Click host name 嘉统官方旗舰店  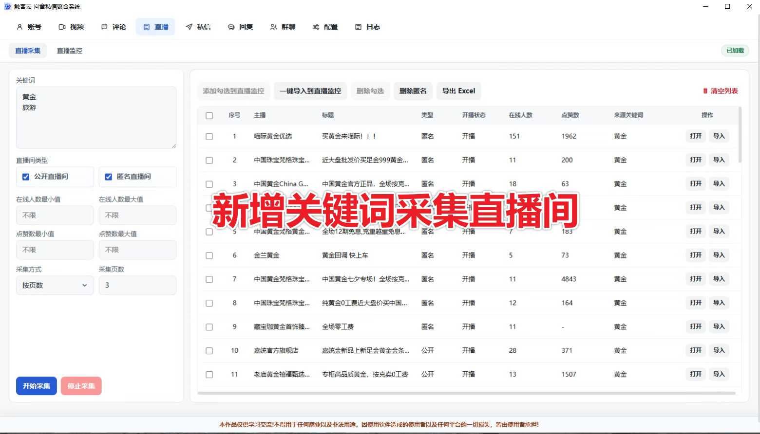(x=276, y=350)
